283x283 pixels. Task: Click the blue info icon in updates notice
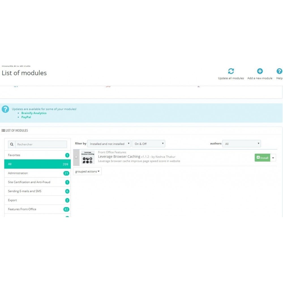(x=5, y=109)
